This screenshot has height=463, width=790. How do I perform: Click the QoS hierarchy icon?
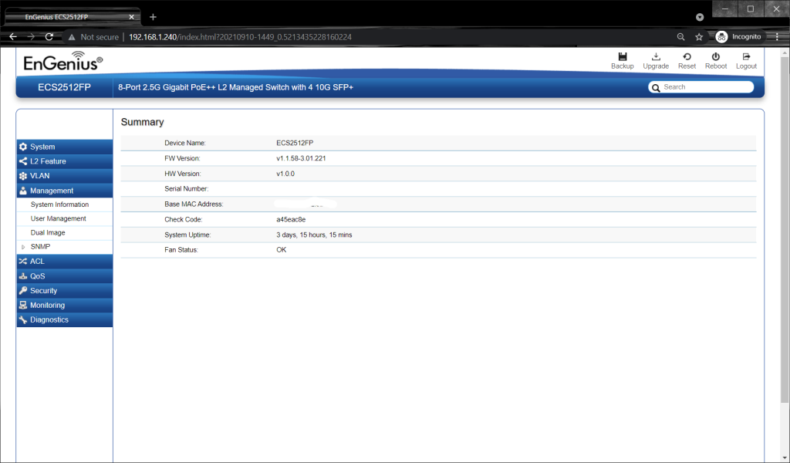point(22,276)
